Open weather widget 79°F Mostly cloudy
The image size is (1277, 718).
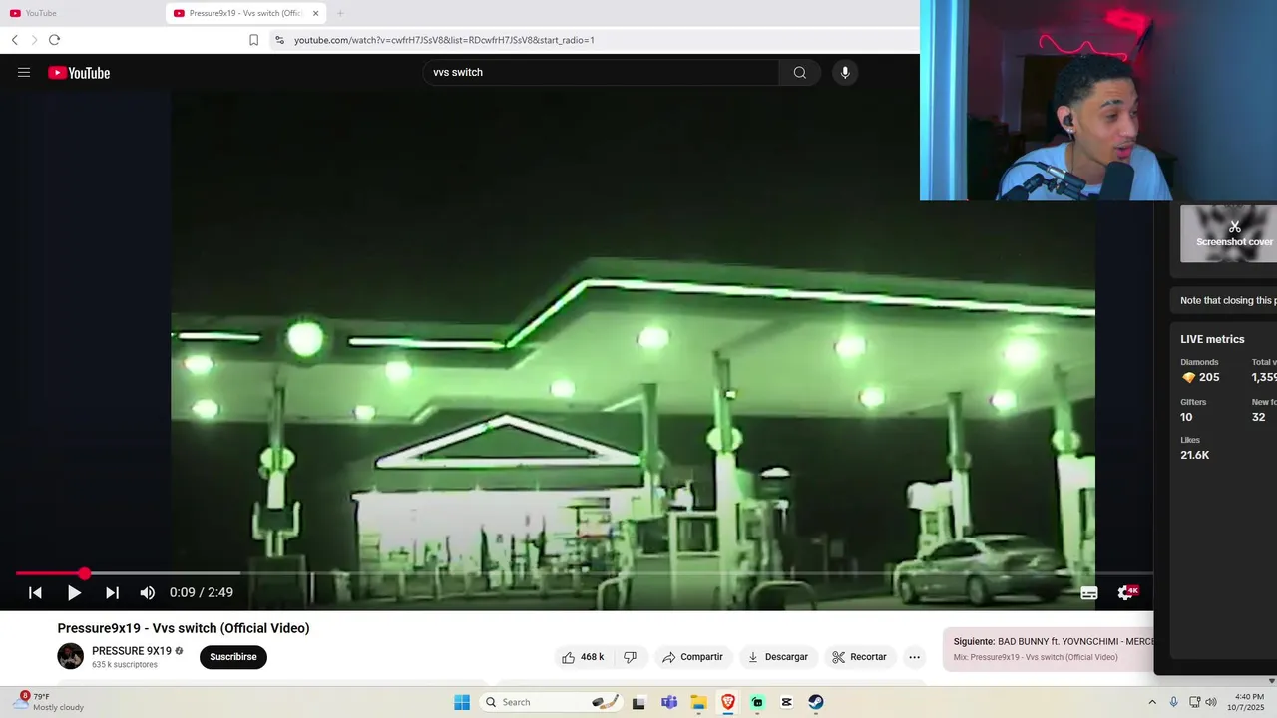click(x=50, y=702)
